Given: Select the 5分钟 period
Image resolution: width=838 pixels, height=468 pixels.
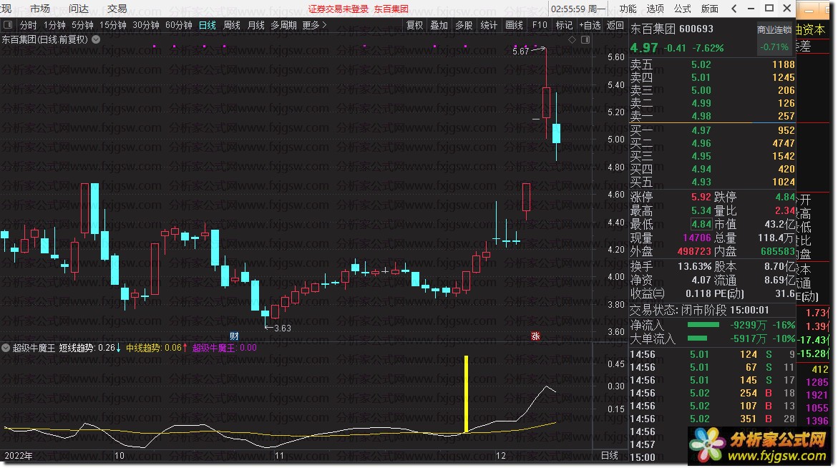Looking at the screenshot, I should (x=82, y=25).
